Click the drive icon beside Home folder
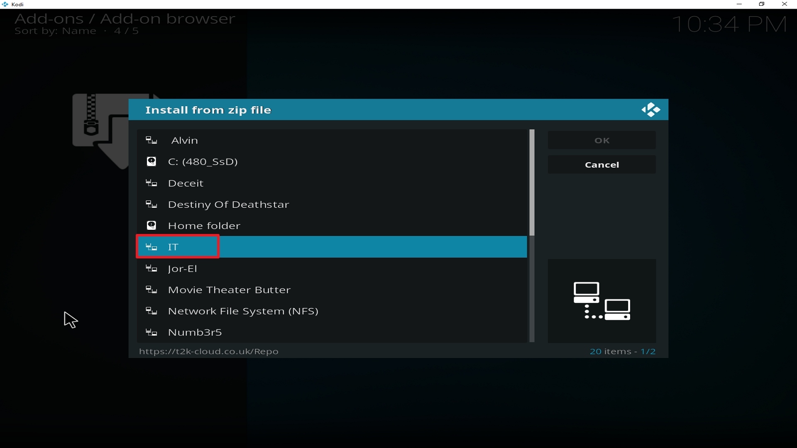797x448 pixels. click(152, 226)
